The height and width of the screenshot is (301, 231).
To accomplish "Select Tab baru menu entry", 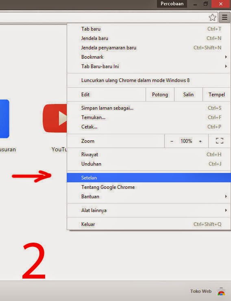I will pyautogui.click(x=149, y=29).
